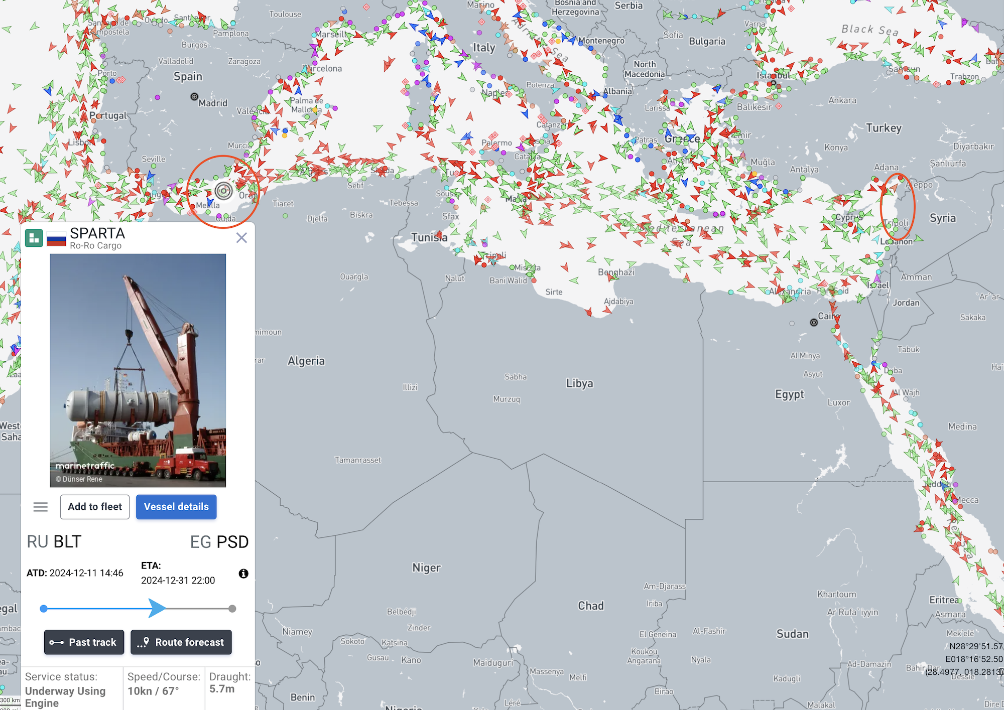Open the SPARTA vessel photo
The height and width of the screenshot is (710, 1004).
tap(138, 370)
